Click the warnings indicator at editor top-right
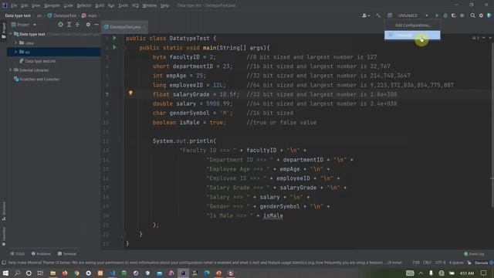 coord(475,38)
